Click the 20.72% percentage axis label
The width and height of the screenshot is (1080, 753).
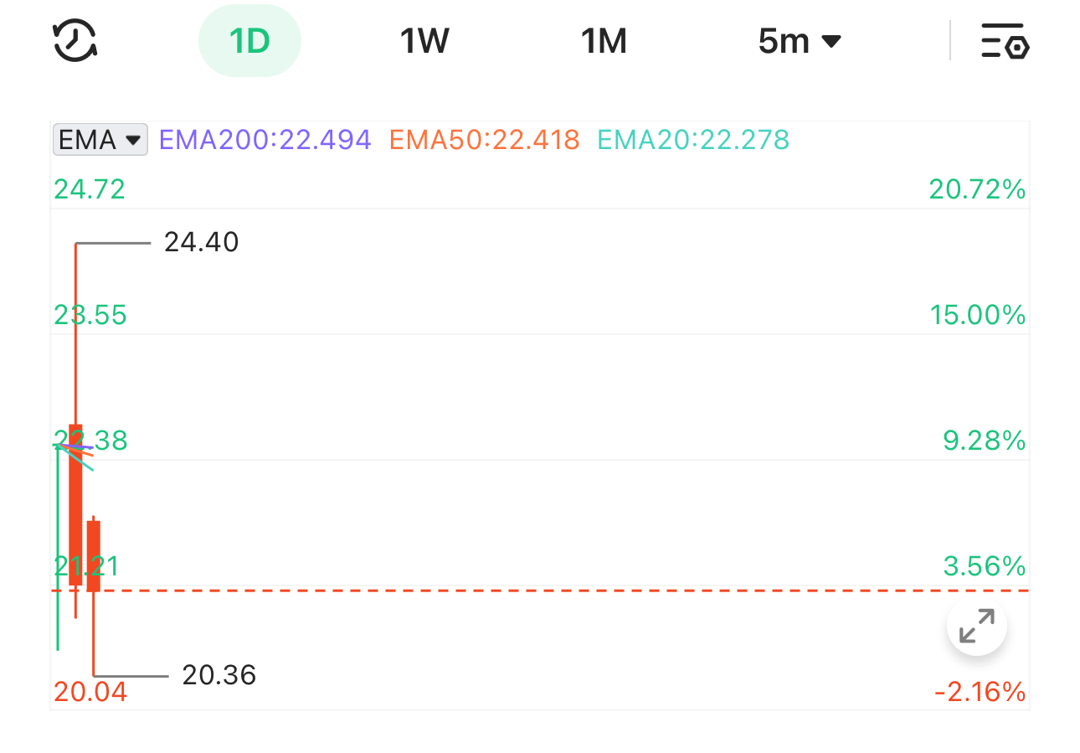pyautogui.click(x=976, y=189)
